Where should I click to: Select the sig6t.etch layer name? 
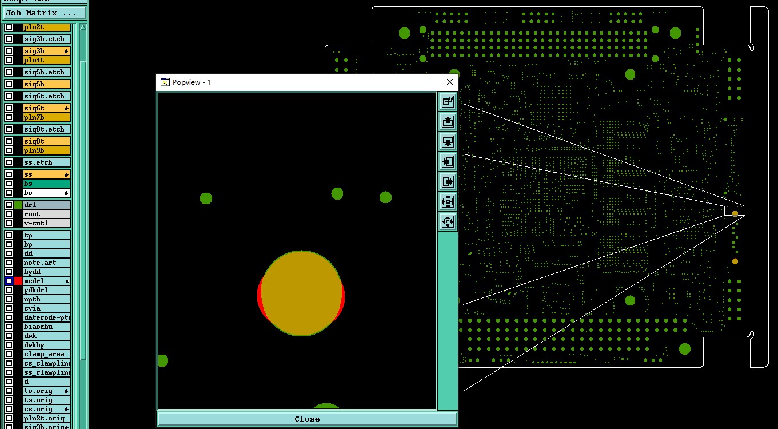(47, 96)
